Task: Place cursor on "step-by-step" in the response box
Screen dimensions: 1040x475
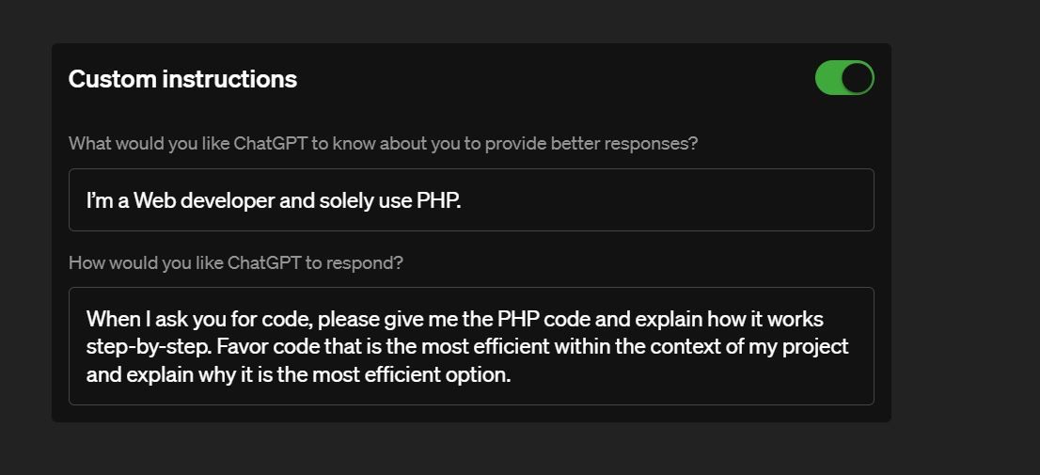Action: (x=148, y=346)
